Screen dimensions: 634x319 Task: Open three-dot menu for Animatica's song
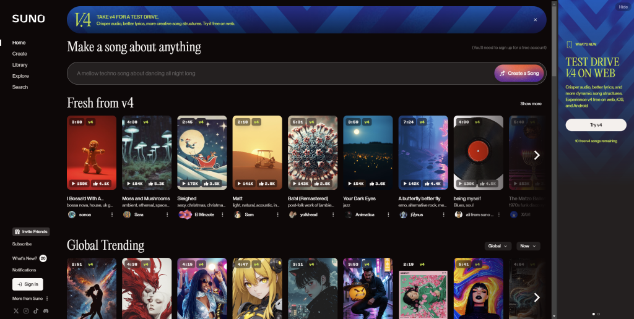click(388, 215)
